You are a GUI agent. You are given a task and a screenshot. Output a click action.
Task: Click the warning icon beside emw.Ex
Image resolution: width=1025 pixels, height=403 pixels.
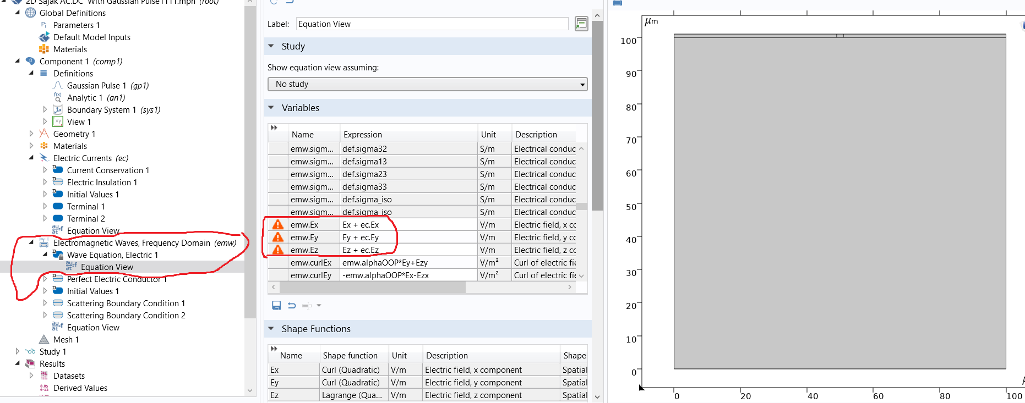click(x=278, y=225)
